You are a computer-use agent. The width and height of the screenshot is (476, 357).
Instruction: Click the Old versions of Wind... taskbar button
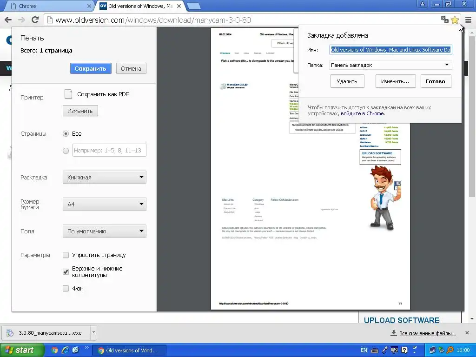pyautogui.click(x=129, y=350)
